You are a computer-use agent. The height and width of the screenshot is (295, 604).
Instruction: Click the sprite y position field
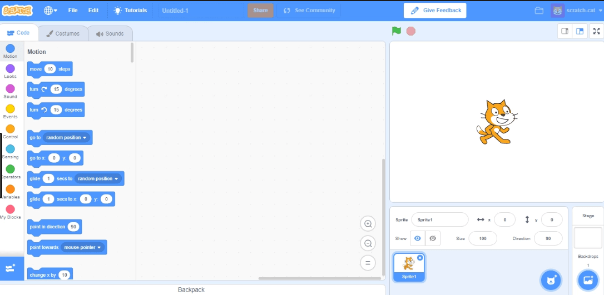point(552,219)
